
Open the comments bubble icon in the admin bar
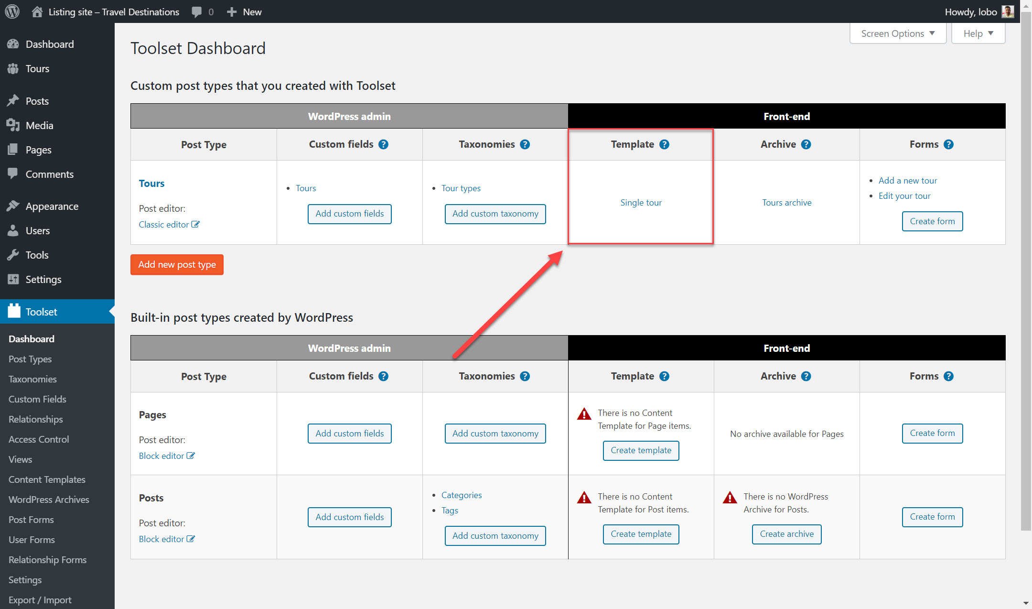[196, 12]
